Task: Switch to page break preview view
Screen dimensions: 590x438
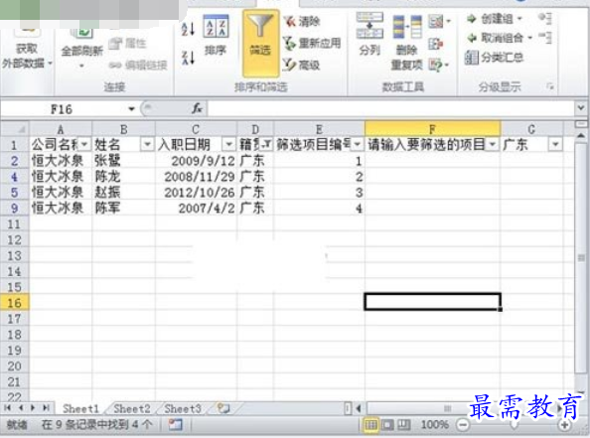Action: click(403, 425)
